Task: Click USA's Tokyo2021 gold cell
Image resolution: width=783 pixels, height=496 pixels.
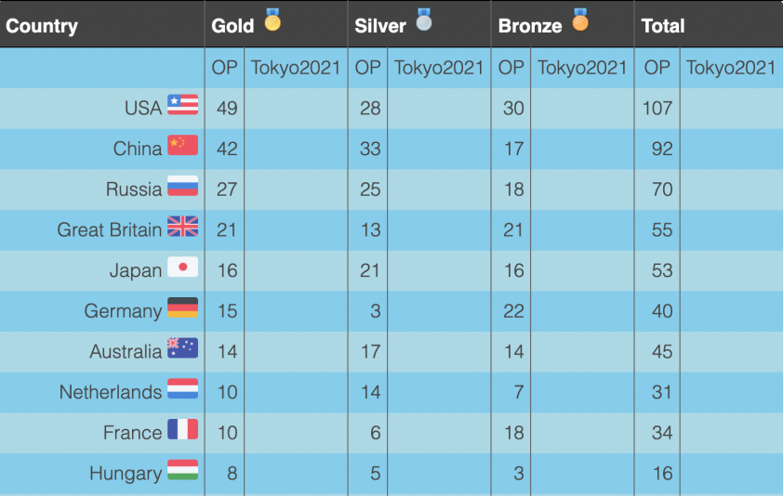Action: pos(296,109)
